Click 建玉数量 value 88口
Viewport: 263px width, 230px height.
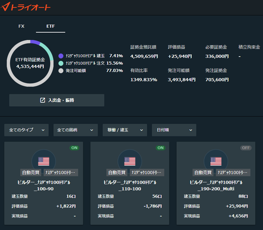(243, 197)
